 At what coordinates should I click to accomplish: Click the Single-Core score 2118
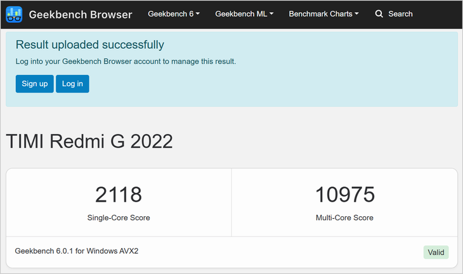pos(119,195)
